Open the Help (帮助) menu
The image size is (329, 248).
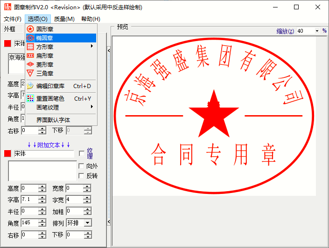(91, 19)
